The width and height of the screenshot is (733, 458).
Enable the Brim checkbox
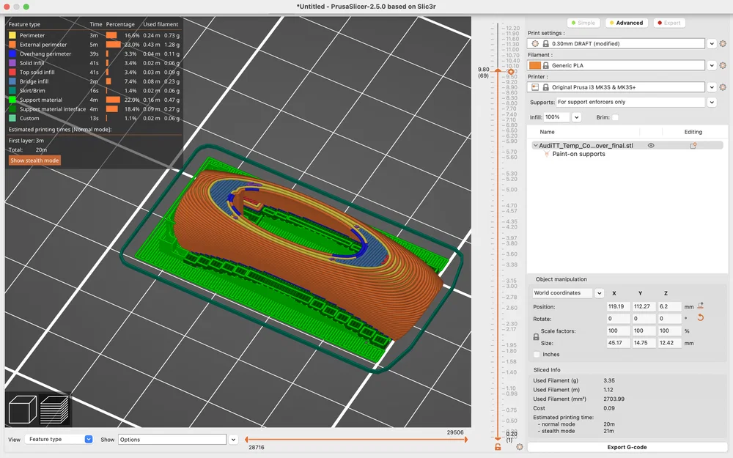pyautogui.click(x=615, y=117)
